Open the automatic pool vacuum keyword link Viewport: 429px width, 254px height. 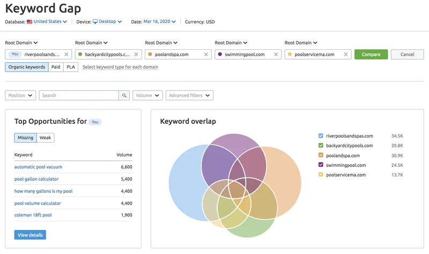click(39, 167)
